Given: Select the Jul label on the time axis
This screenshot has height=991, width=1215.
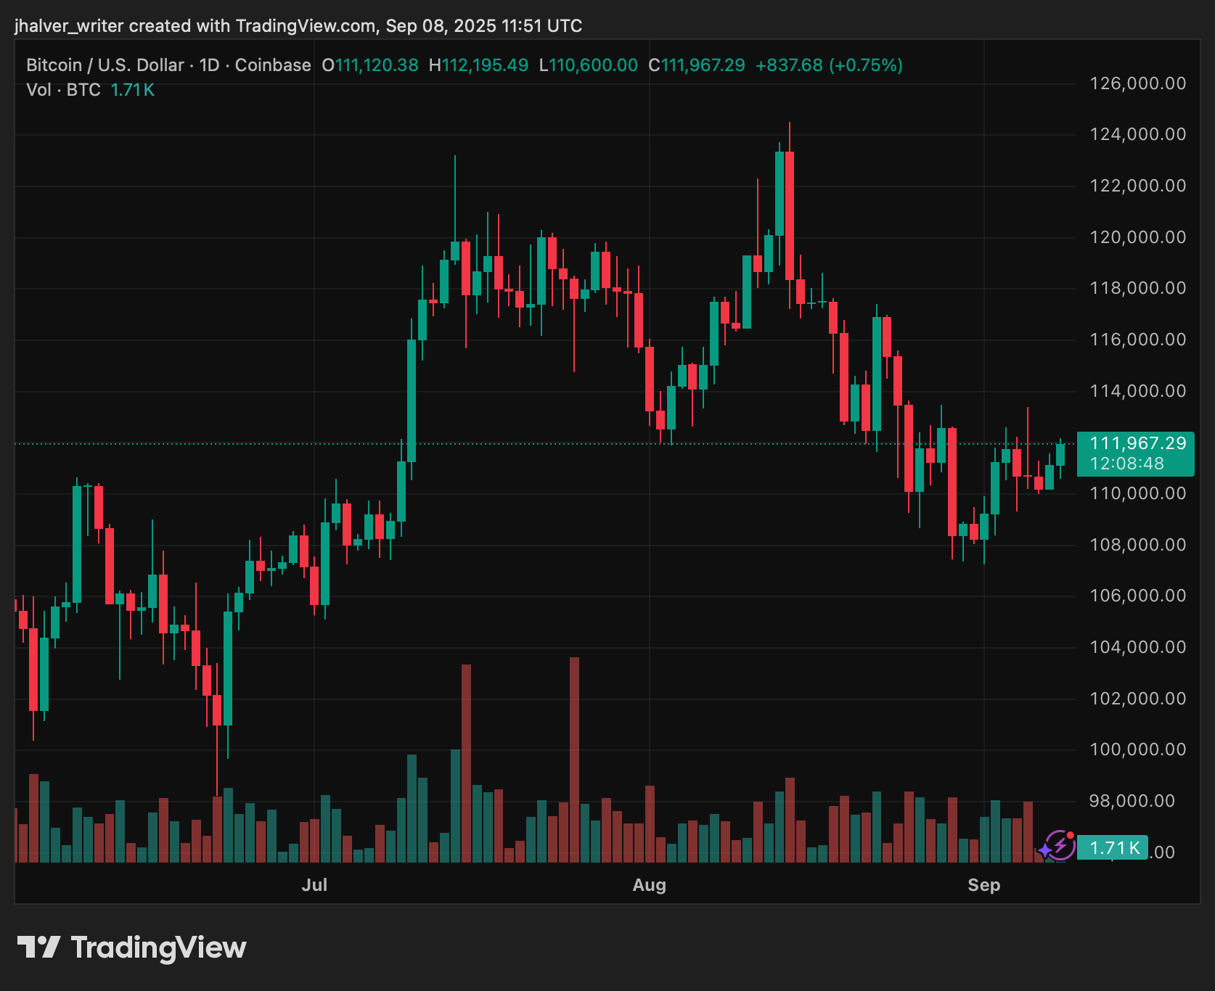Looking at the screenshot, I should click(315, 885).
